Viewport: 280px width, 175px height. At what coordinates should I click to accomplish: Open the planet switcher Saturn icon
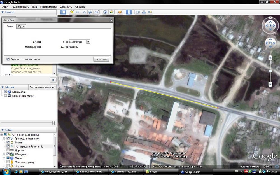[x=120, y=12]
